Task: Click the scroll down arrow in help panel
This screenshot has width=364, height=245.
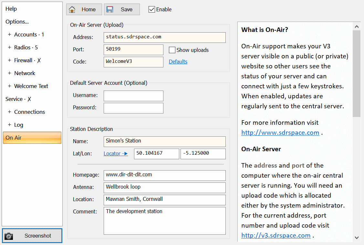Action: click(357, 237)
